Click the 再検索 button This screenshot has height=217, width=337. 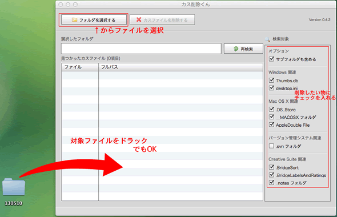point(243,49)
